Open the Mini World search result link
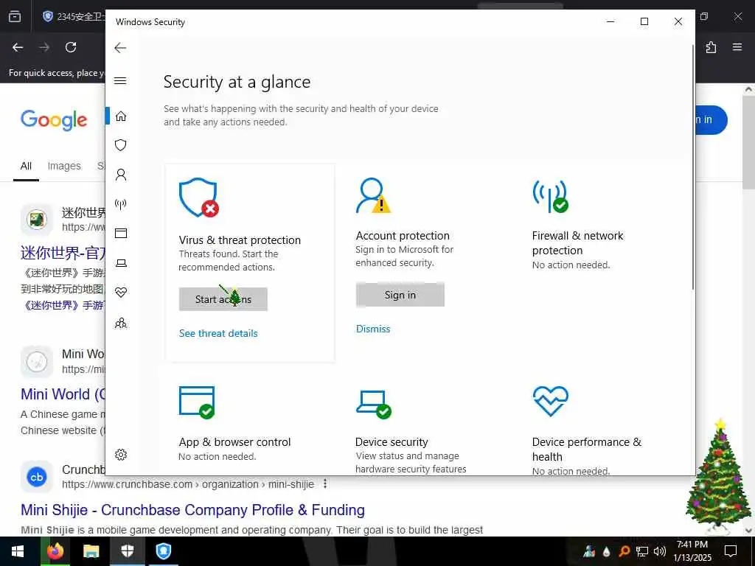 tap(63, 394)
